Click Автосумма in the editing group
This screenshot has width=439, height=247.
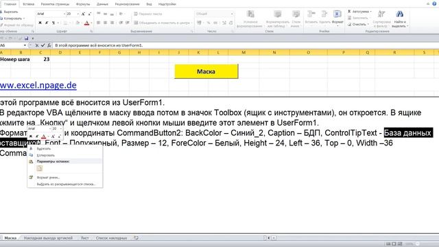(x=359, y=12)
